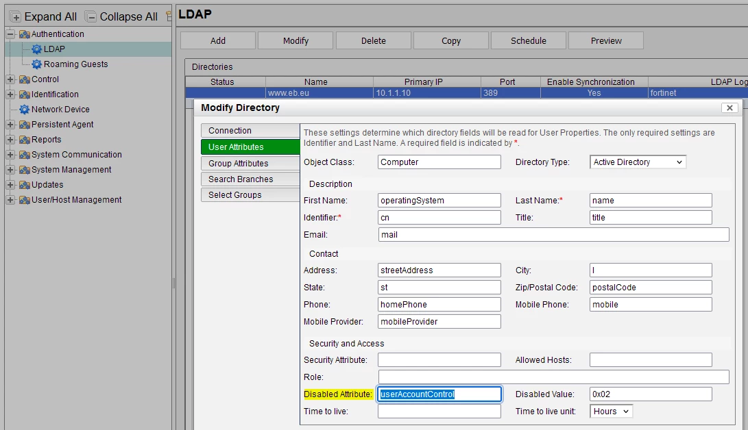Expand the System Communication tree node
The image size is (748, 430).
[10, 154]
